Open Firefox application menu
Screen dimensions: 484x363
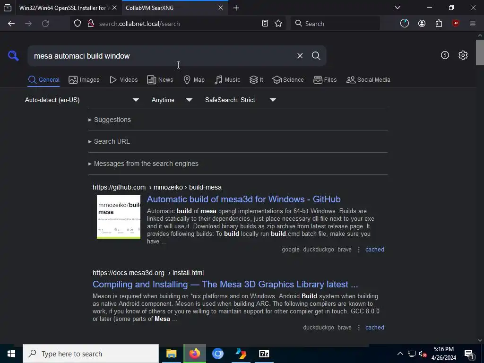point(472,24)
